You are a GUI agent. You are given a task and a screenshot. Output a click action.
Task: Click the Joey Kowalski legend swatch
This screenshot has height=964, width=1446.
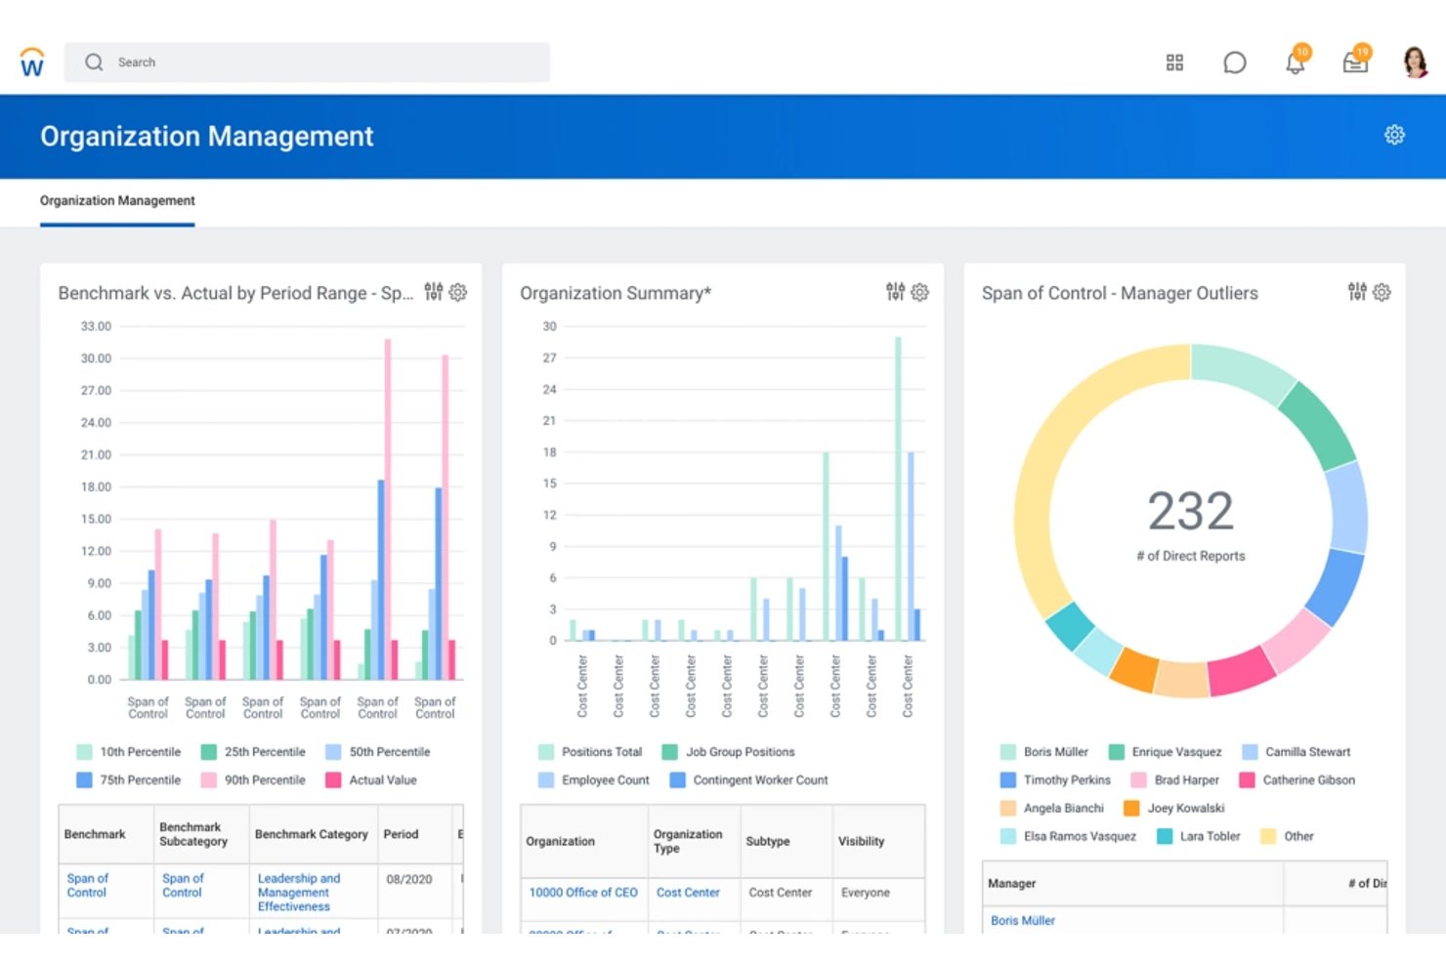click(x=1132, y=809)
